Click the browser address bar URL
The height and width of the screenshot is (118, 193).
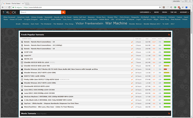coord(33,7)
